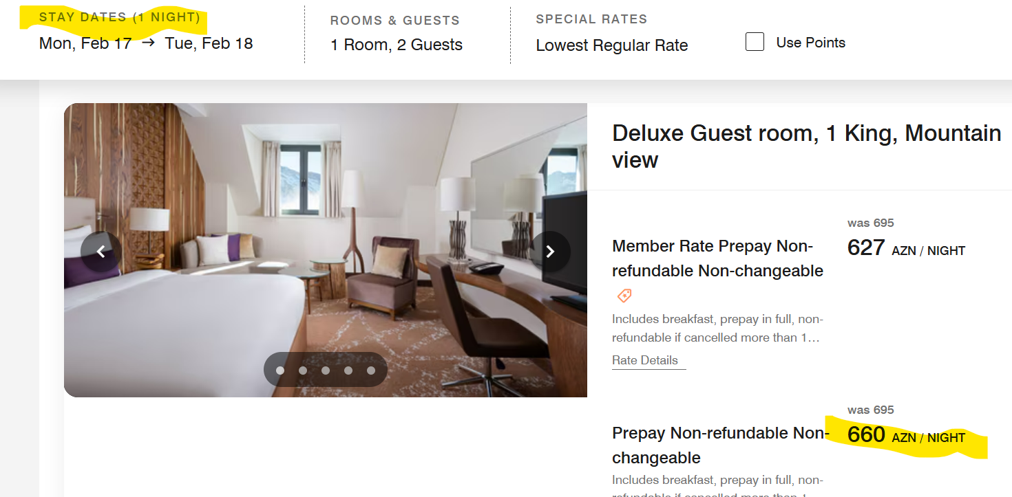Expand the Rooms & Guests selector
Viewport: 1012px width, 497px height.
397,33
